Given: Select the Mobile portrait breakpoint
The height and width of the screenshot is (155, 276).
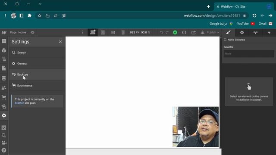Looking at the screenshot, I should click(123, 32).
